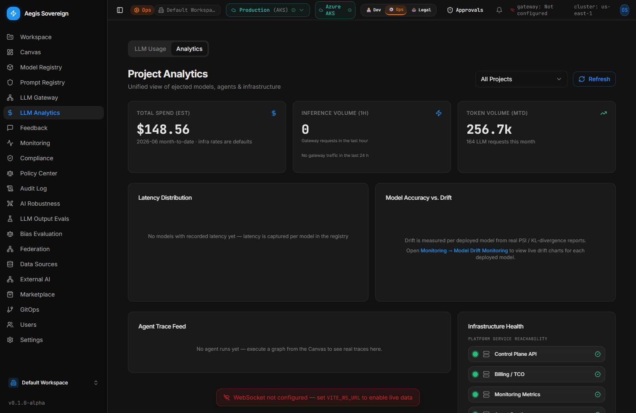Click the Compliance shield icon
This screenshot has height=413, width=636.
click(x=10, y=158)
